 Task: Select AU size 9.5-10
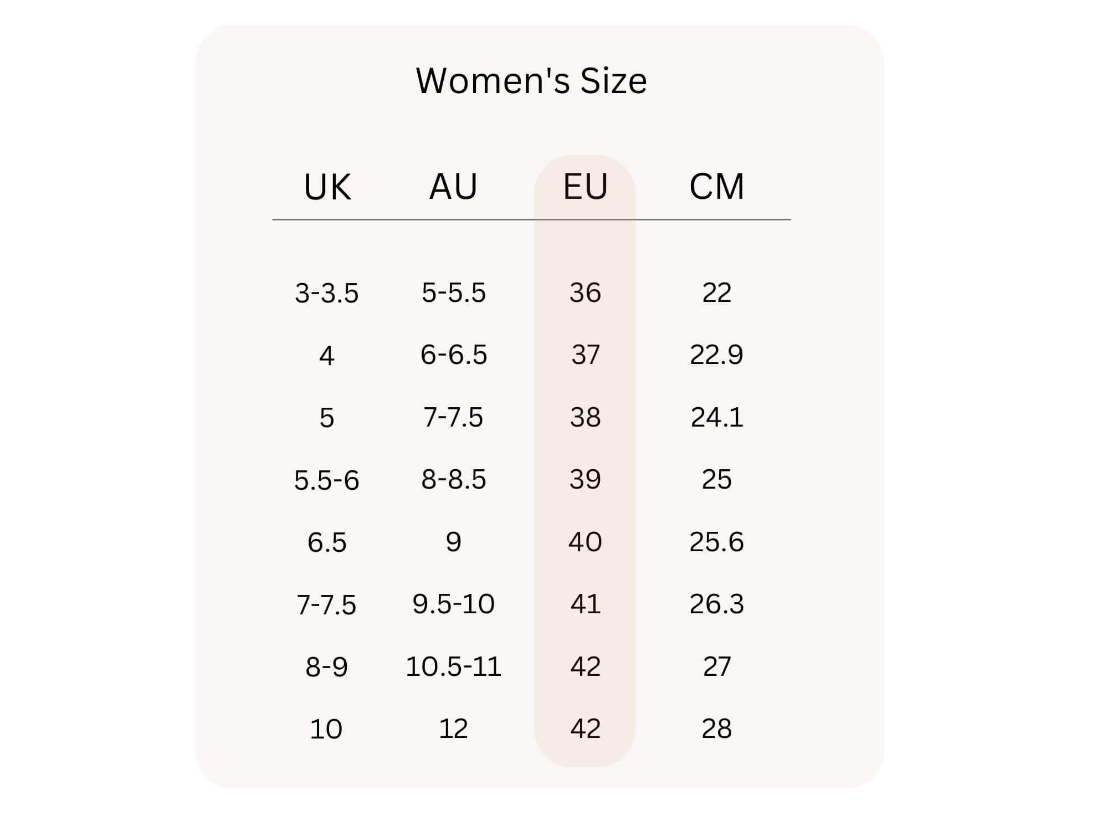[453, 604]
